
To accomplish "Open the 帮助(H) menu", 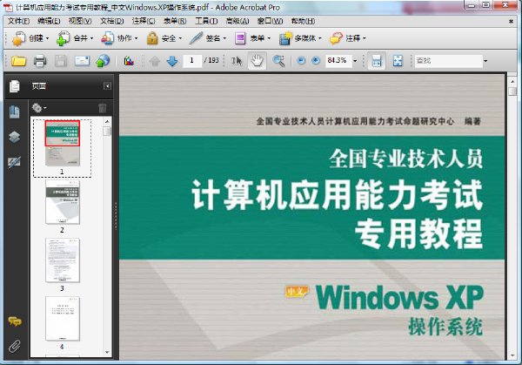I will 303,21.
